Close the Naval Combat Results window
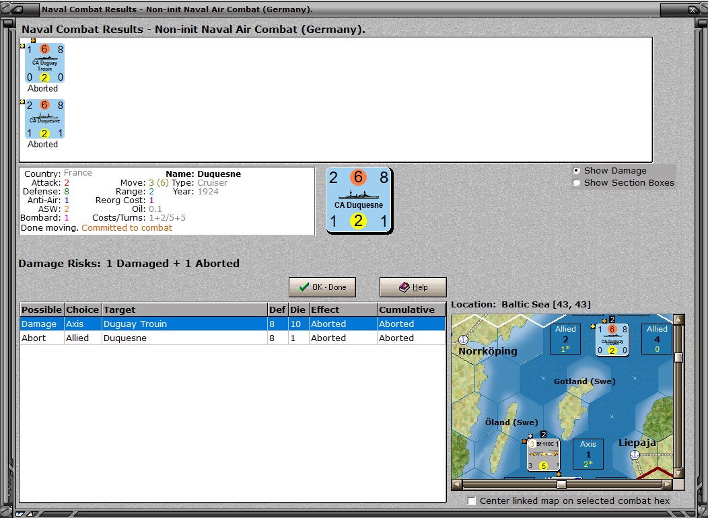This screenshot has width=708, height=518. point(691,9)
